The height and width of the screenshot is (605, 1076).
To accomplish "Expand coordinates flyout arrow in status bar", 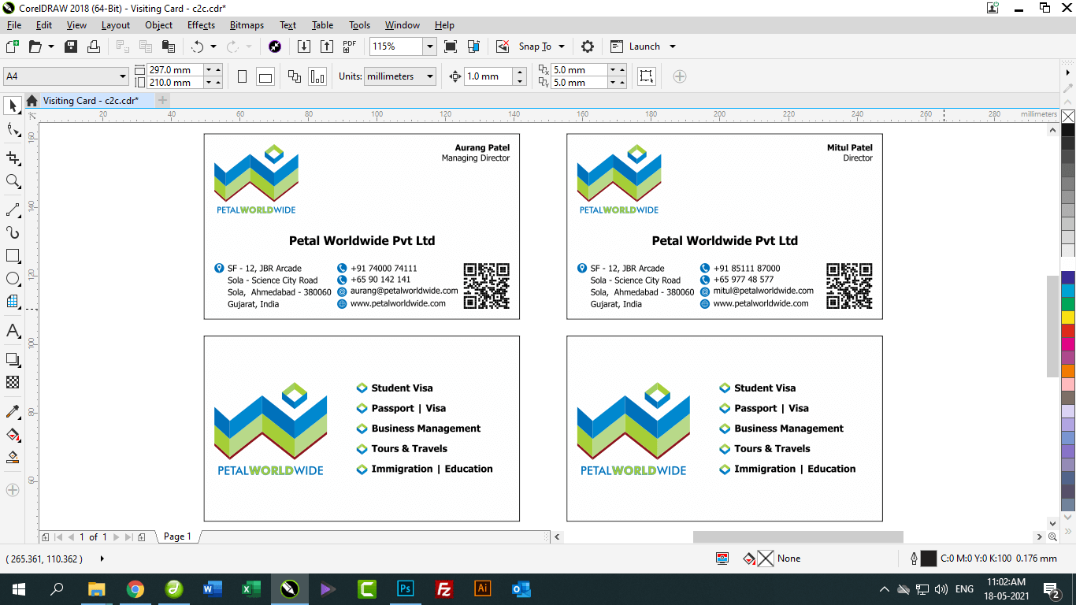I will pos(102,559).
